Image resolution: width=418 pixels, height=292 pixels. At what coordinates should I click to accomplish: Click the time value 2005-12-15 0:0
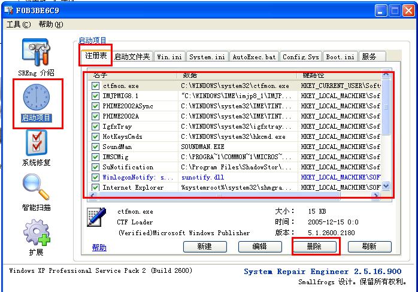[x=333, y=222]
